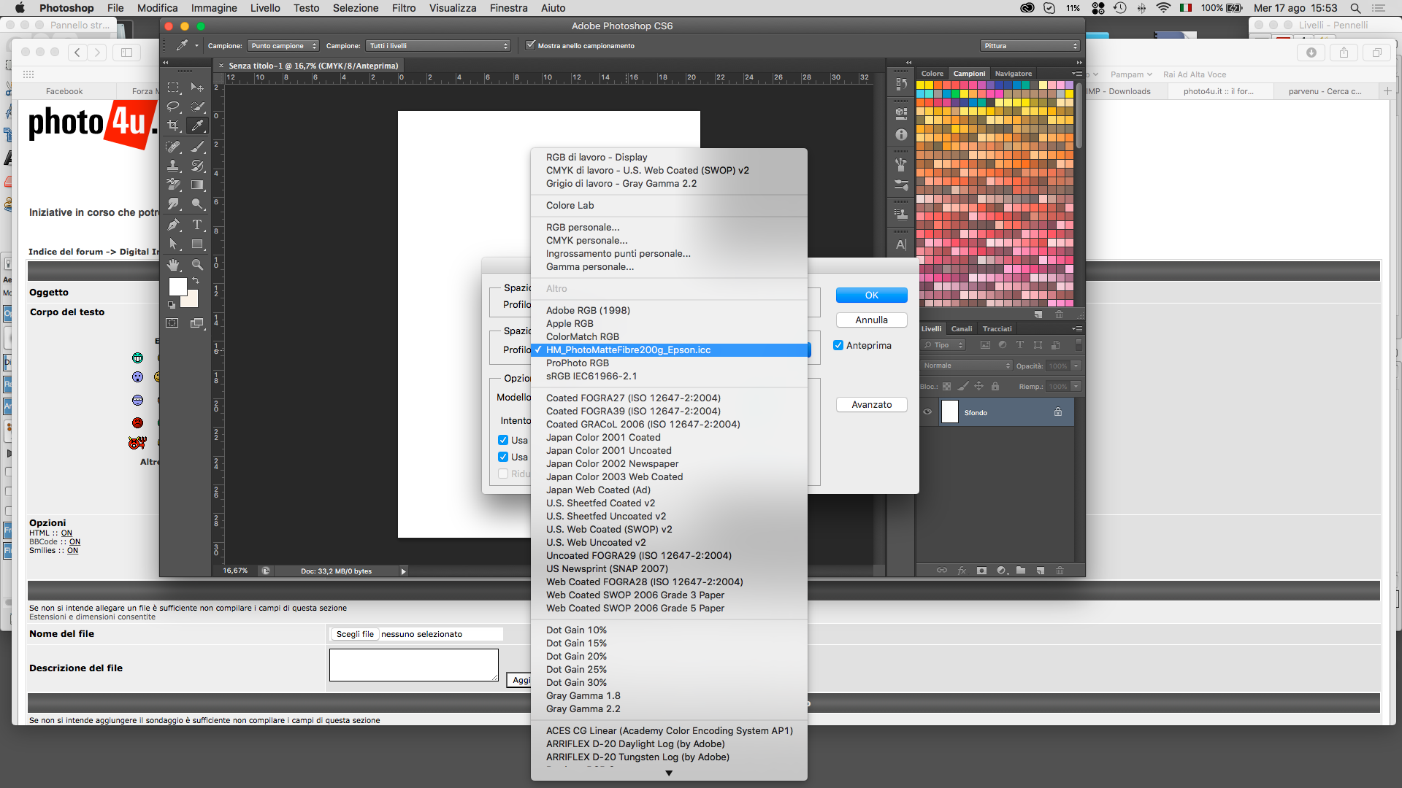This screenshot has height=788, width=1402.
Task: Click the foreground color swatch
Action: (177, 287)
